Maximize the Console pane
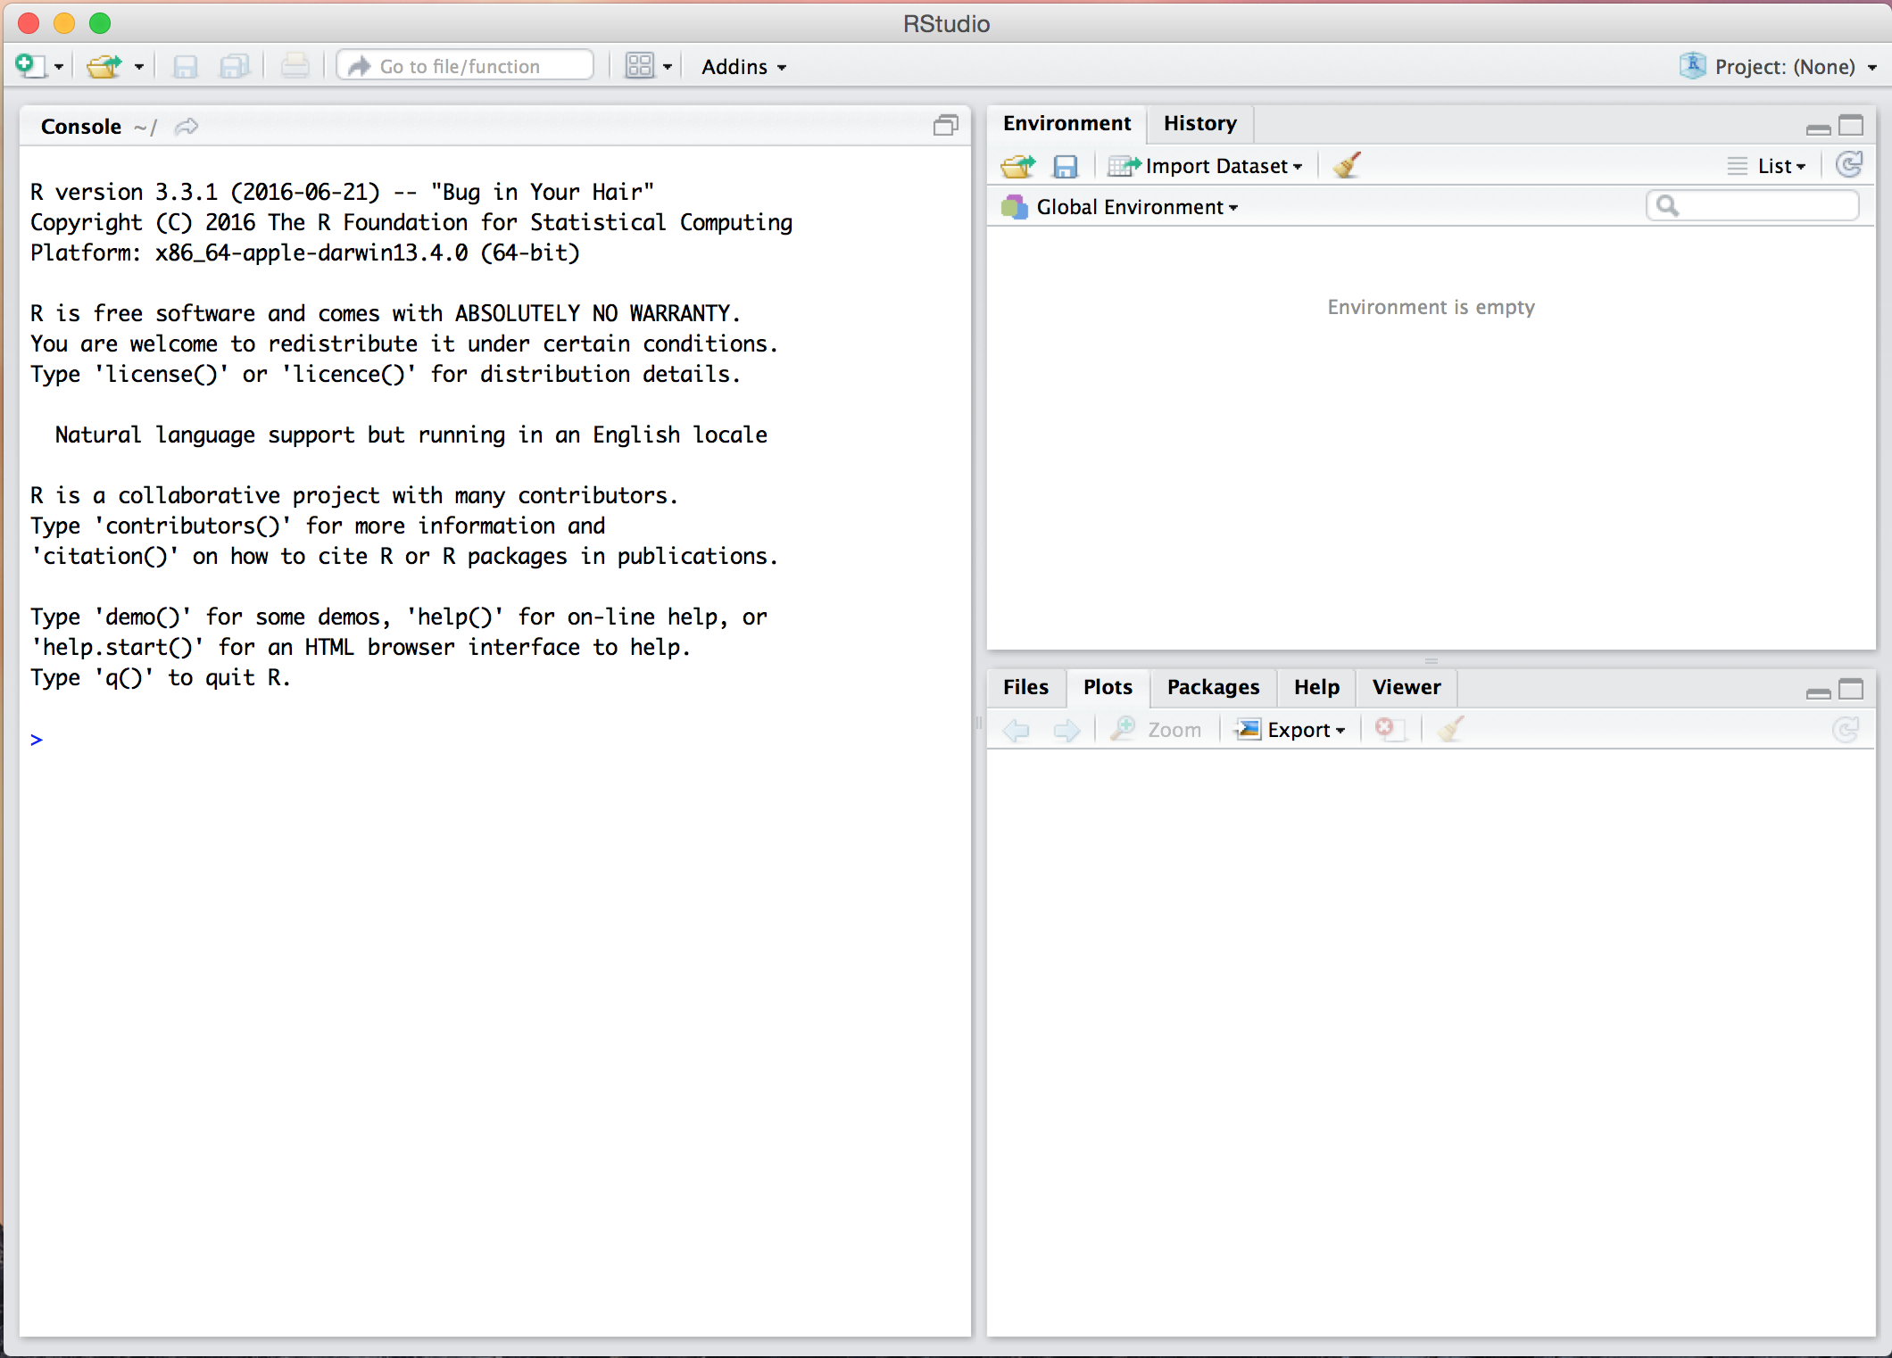1892x1358 pixels. (x=945, y=126)
